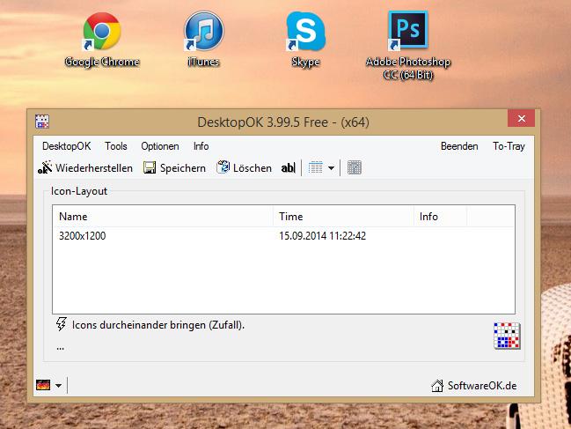Open the Tools menu
Viewport: 571px width, 429px height.
116,146
